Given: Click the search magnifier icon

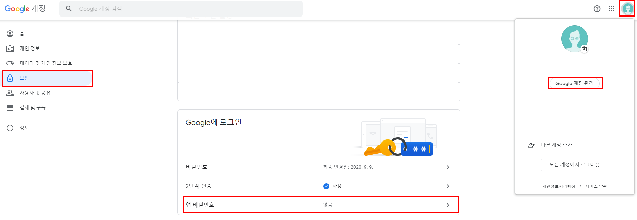Looking at the screenshot, I should click(69, 9).
